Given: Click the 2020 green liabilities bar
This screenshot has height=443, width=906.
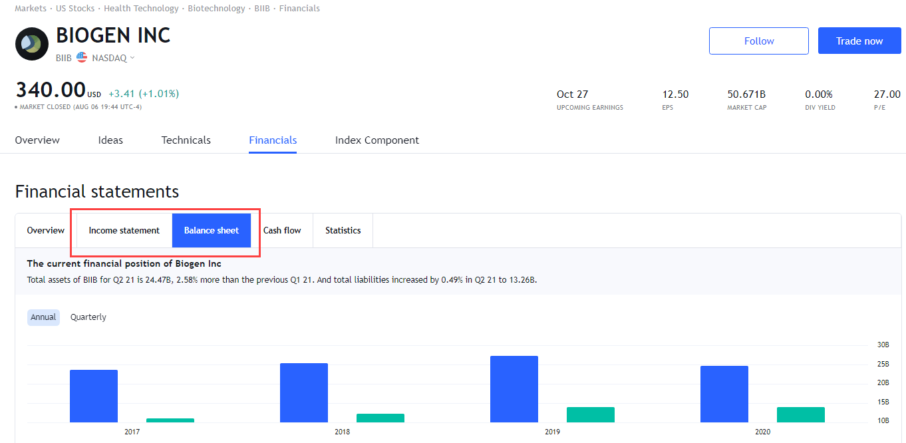Looking at the screenshot, I should pyautogui.click(x=800, y=414).
